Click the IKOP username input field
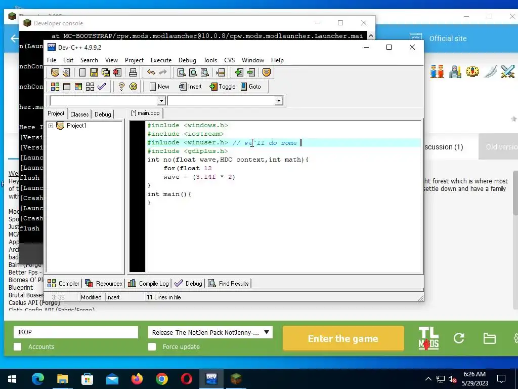 (x=76, y=332)
